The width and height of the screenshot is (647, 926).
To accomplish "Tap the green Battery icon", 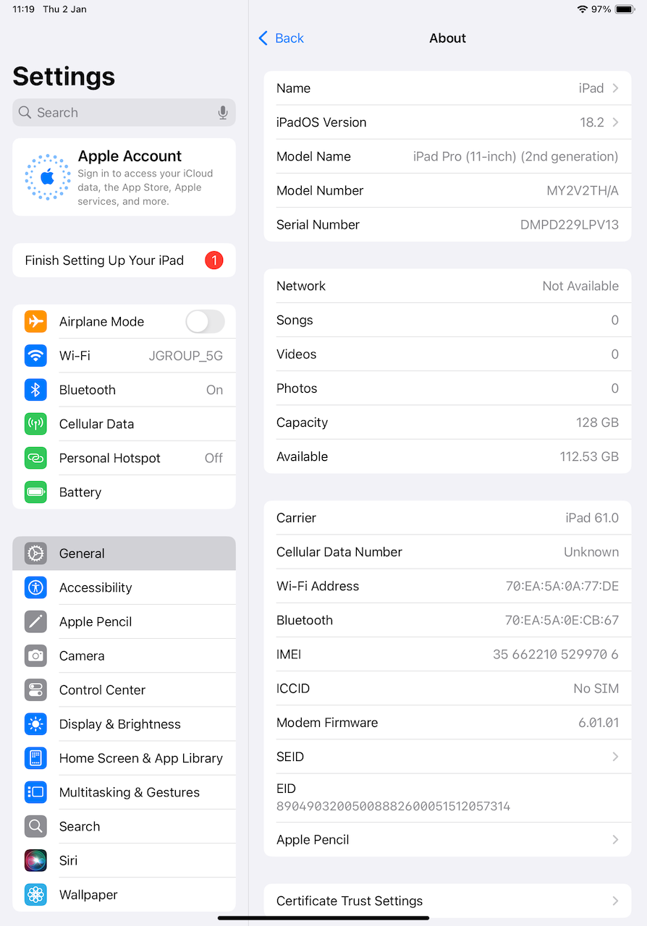I will click(x=35, y=492).
